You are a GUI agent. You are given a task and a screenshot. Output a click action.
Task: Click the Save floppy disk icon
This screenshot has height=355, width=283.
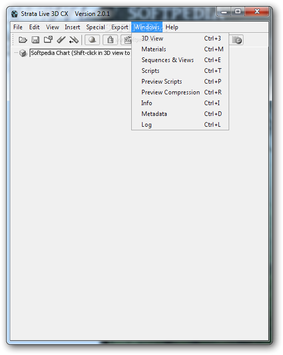tap(35, 40)
